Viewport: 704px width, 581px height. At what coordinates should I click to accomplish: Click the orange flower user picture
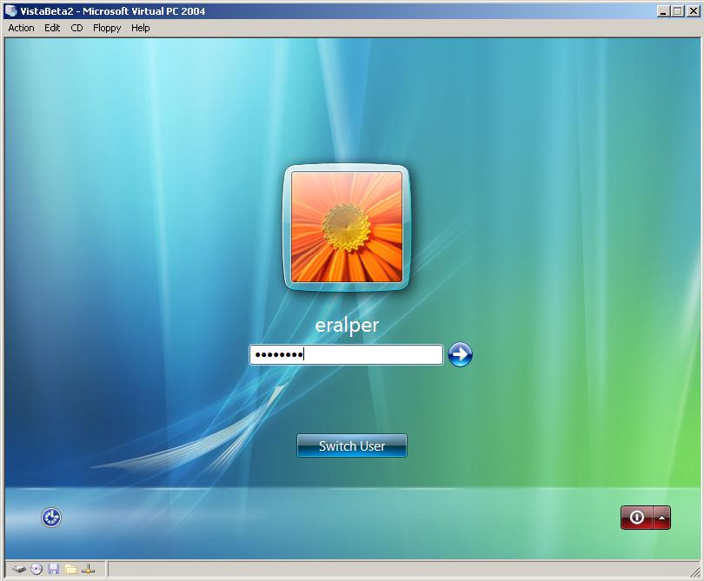pyautogui.click(x=347, y=228)
